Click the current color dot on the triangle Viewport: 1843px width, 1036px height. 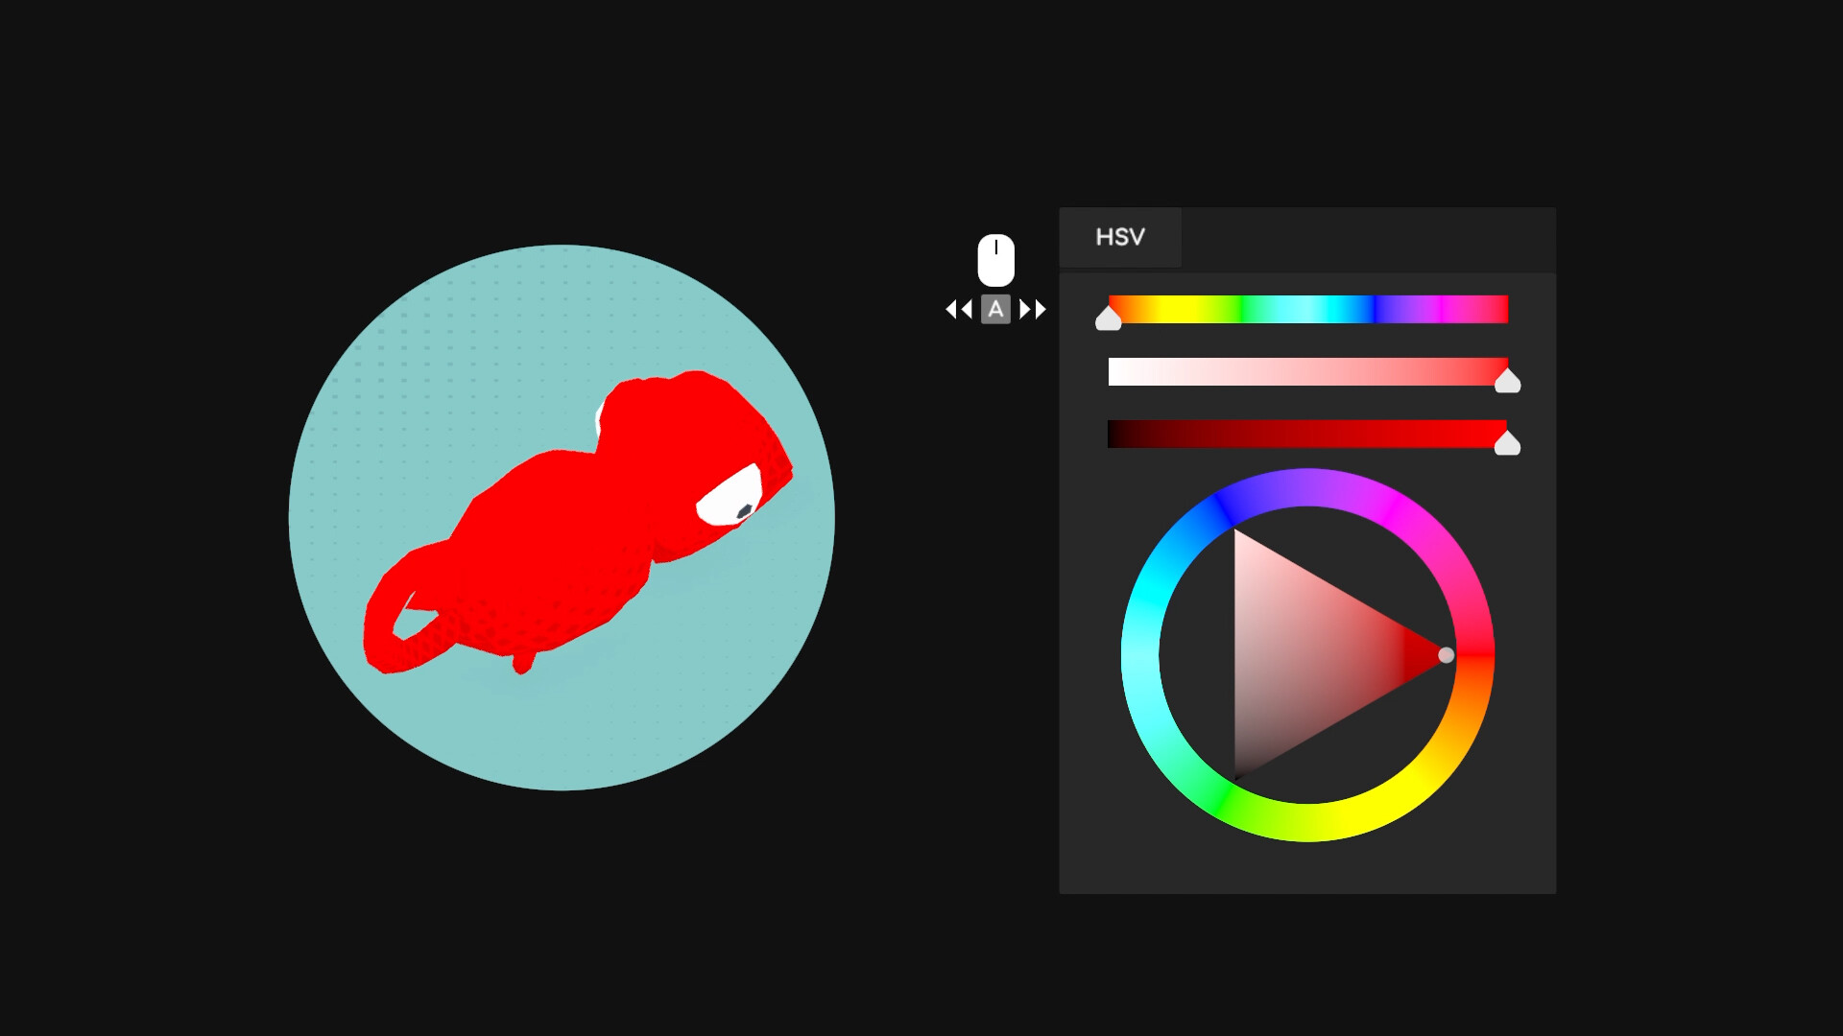coord(1448,655)
